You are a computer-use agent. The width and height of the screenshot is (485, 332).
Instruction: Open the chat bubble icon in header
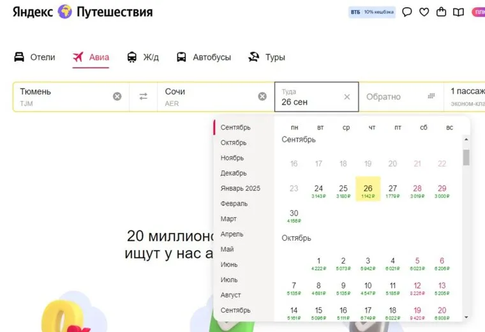click(x=407, y=12)
